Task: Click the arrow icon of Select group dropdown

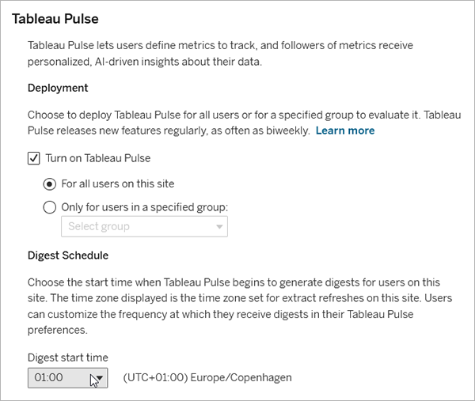Action: click(x=219, y=228)
